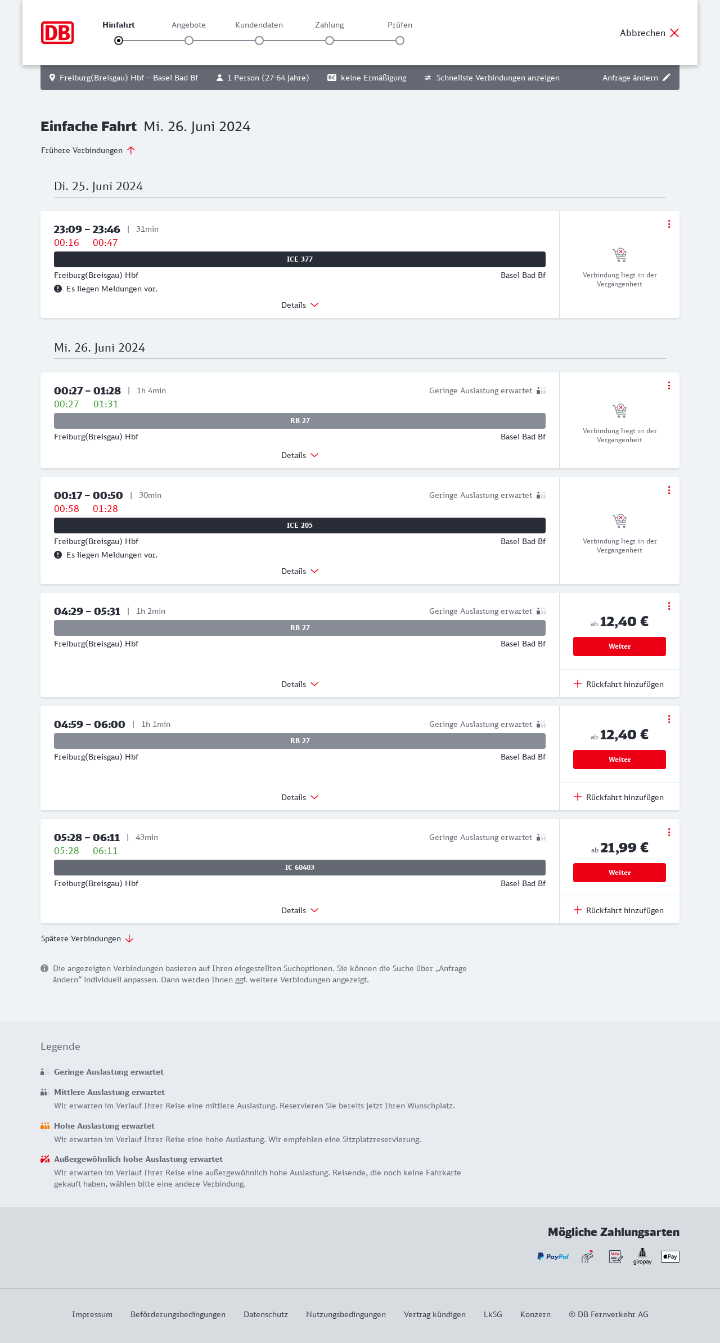This screenshot has width=720, height=1343.
Task: Click plus icon for Rückfahrt on 04:29 connection
Action: [578, 684]
